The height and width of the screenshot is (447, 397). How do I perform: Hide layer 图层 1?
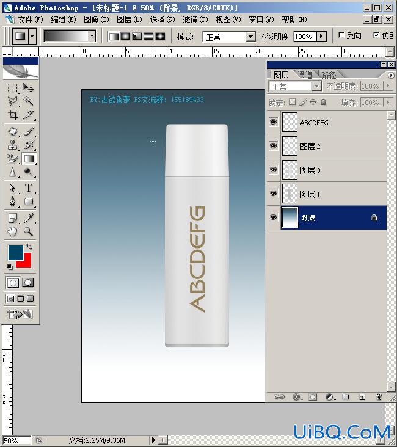pos(273,194)
